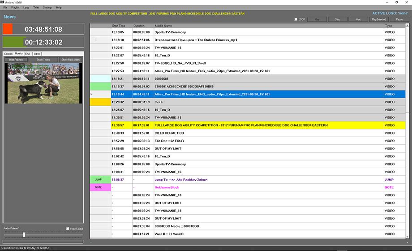Skip with the Next button
The width and height of the screenshot is (412, 251).
click(x=358, y=19)
